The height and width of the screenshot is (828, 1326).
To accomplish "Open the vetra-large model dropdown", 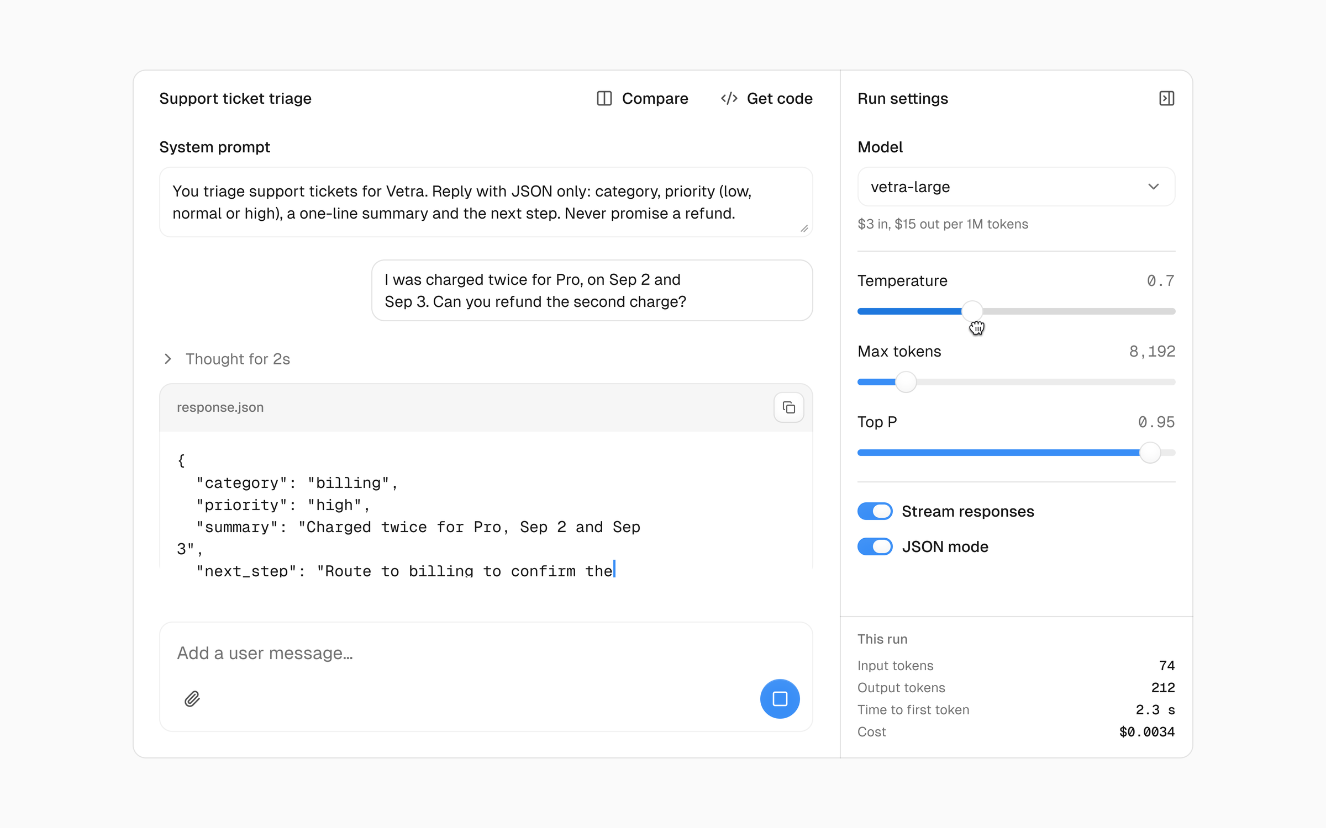I will 1016,187.
